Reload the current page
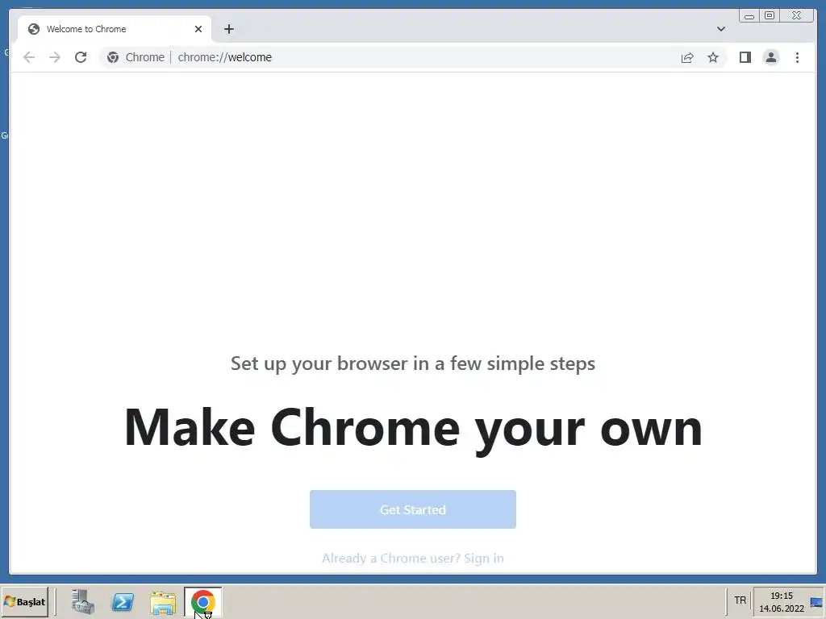Viewport: 826px width, 619px height. [81, 57]
